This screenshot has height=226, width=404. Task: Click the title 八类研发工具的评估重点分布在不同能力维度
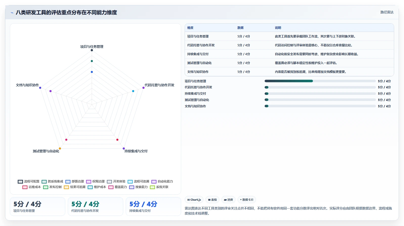66,12
